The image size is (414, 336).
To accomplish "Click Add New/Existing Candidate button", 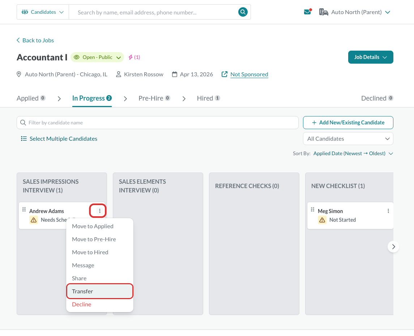I will pyautogui.click(x=348, y=123).
